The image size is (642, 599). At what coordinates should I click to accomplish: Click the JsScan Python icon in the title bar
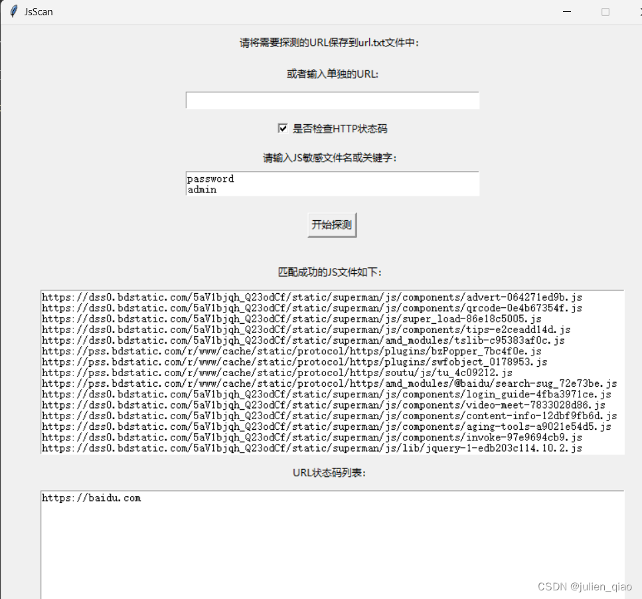(x=14, y=11)
